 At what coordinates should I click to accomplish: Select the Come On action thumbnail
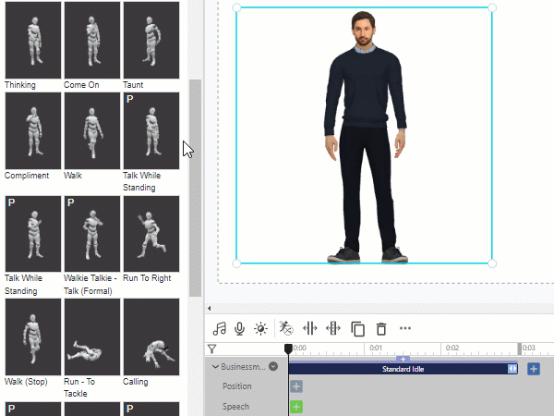tap(92, 40)
